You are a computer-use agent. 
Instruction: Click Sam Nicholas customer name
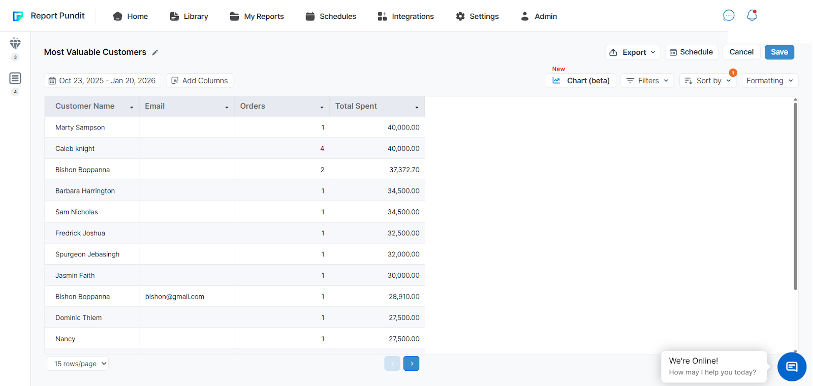coord(77,212)
